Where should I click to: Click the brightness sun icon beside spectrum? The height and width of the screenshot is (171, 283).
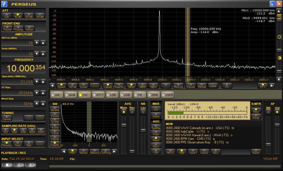click(x=279, y=37)
